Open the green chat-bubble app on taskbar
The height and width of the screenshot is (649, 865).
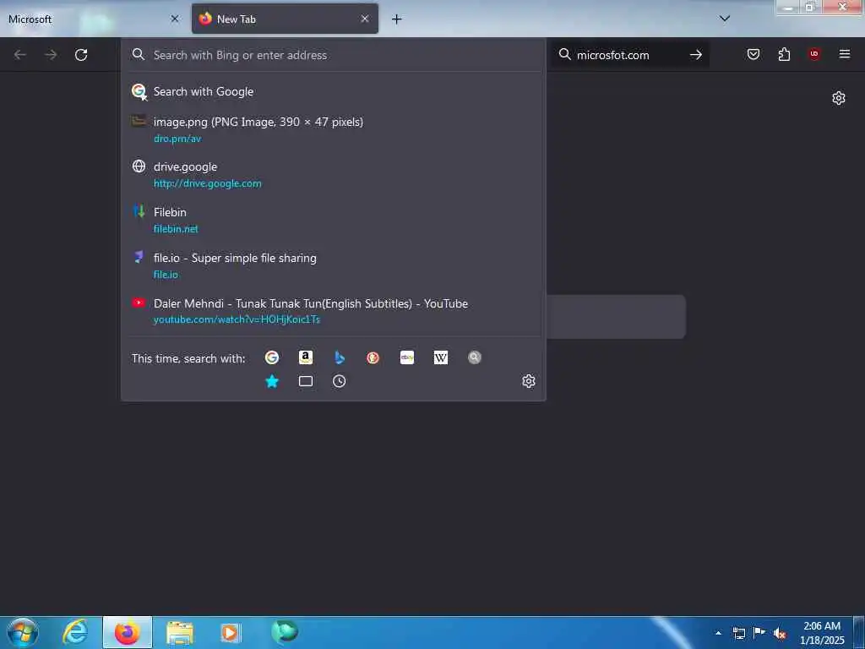(285, 632)
